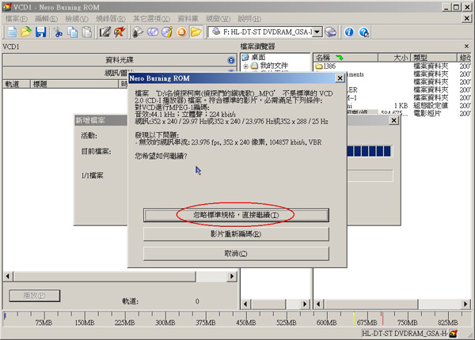
Task: Click the choose recorder drive icon
Action: 330,32
